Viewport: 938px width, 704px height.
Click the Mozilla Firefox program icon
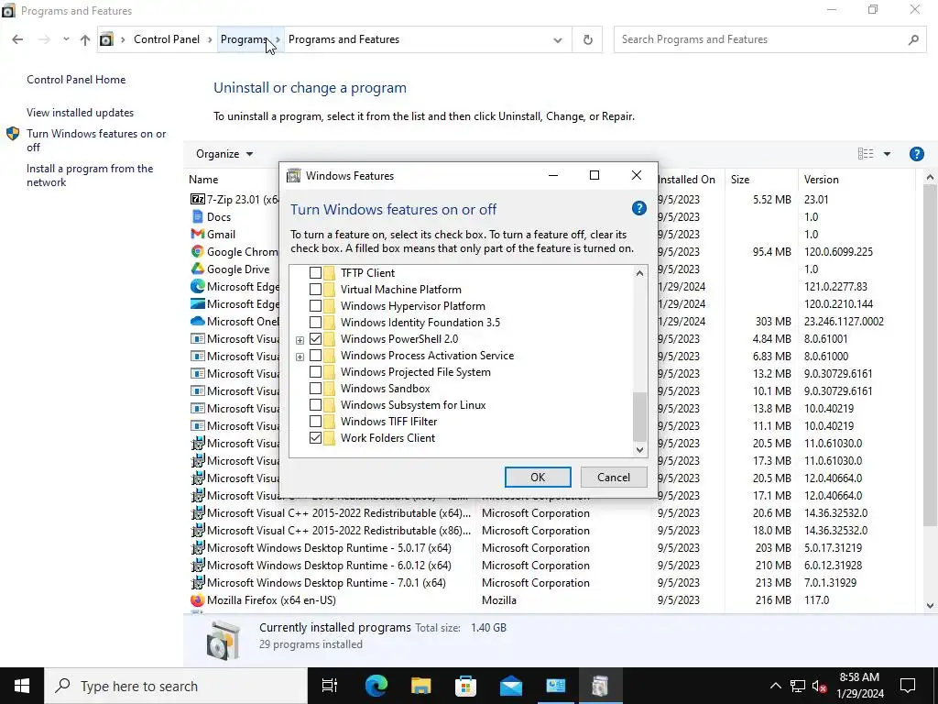(x=198, y=599)
